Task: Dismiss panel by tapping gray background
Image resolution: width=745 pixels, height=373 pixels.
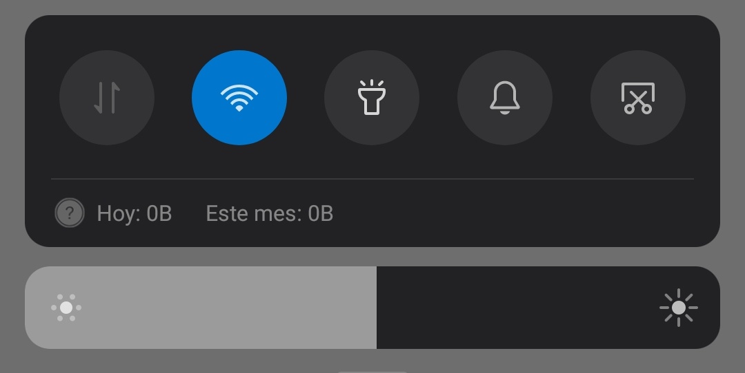Action: coord(372,257)
